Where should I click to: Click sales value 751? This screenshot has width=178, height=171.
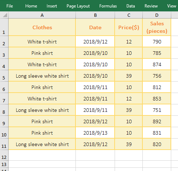pyautogui.click(x=157, y=110)
